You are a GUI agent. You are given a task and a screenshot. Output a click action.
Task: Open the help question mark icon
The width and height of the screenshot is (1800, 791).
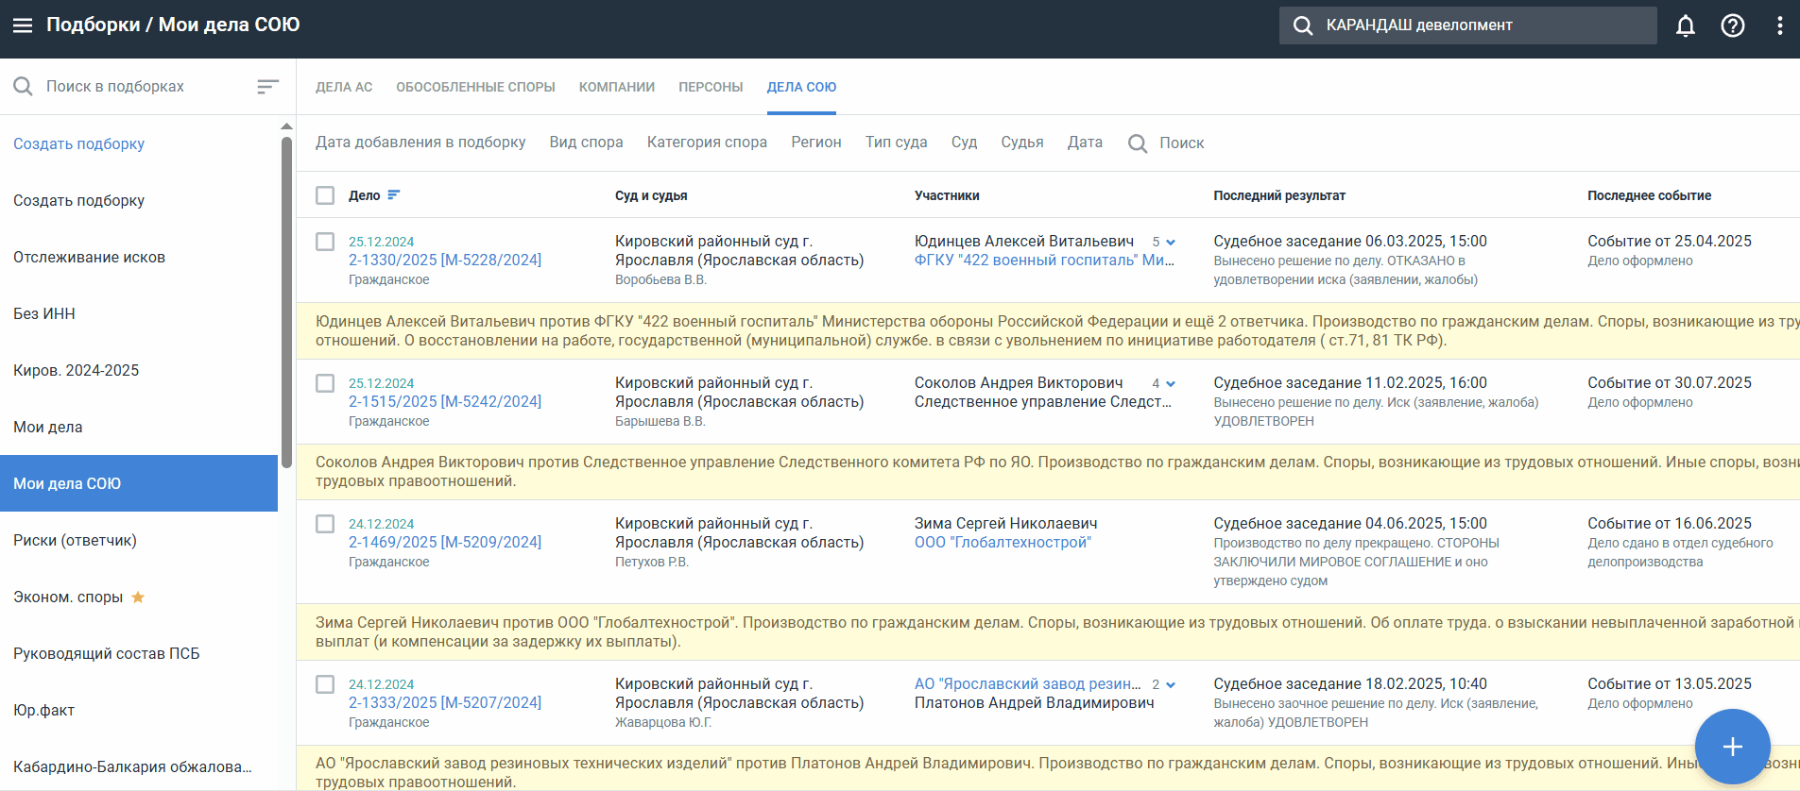(1732, 25)
